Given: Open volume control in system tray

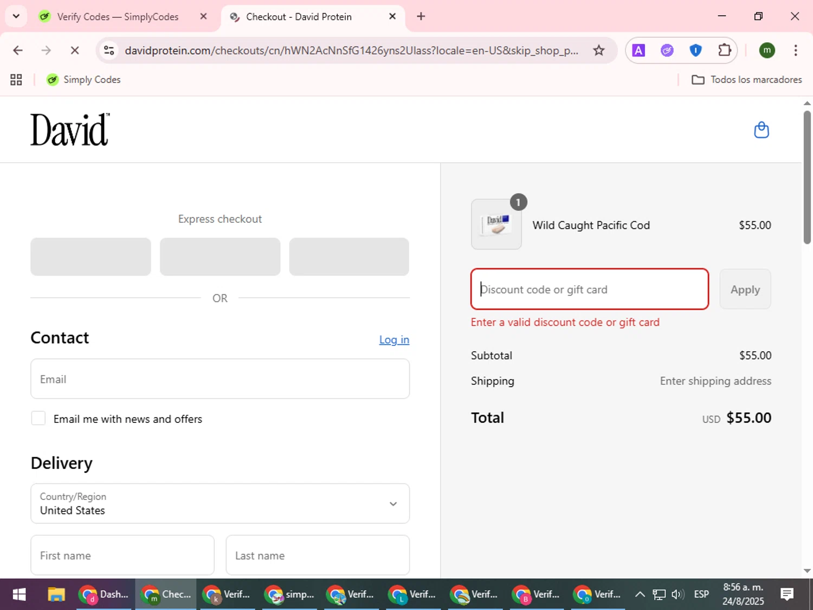Looking at the screenshot, I should point(677,595).
